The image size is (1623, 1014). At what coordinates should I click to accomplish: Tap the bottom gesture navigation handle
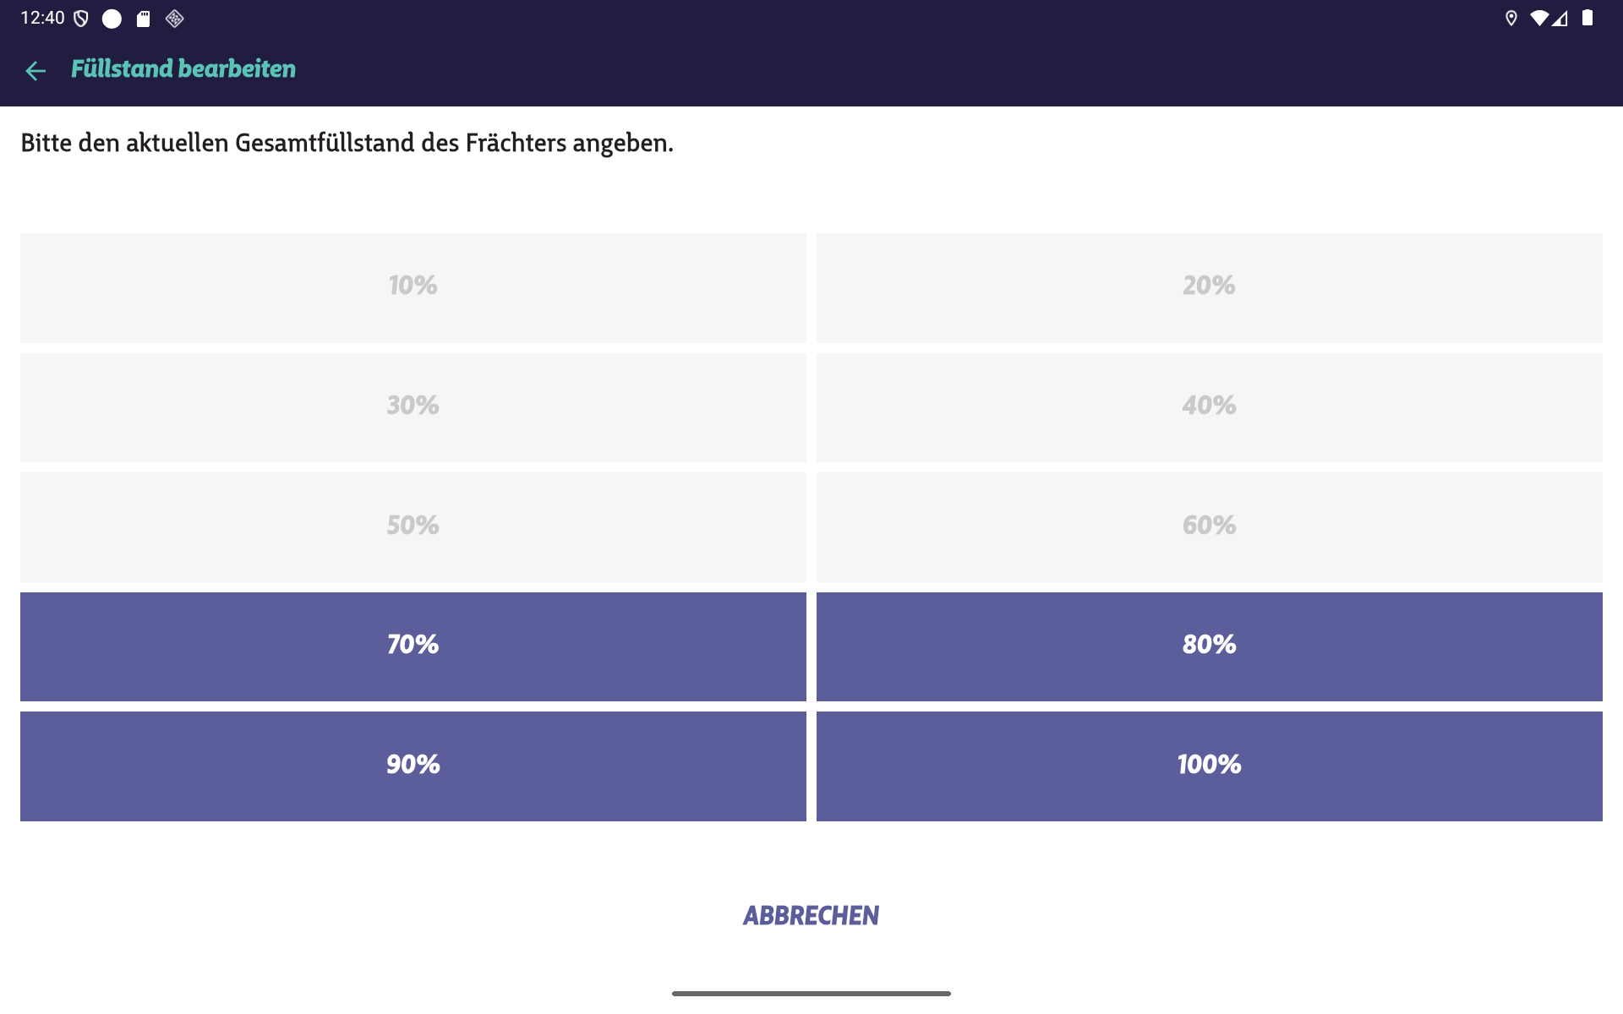(x=811, y=993)
